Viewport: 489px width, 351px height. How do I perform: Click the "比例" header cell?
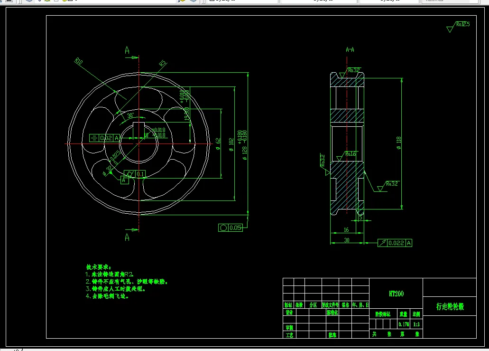click(x=416, y=314)
